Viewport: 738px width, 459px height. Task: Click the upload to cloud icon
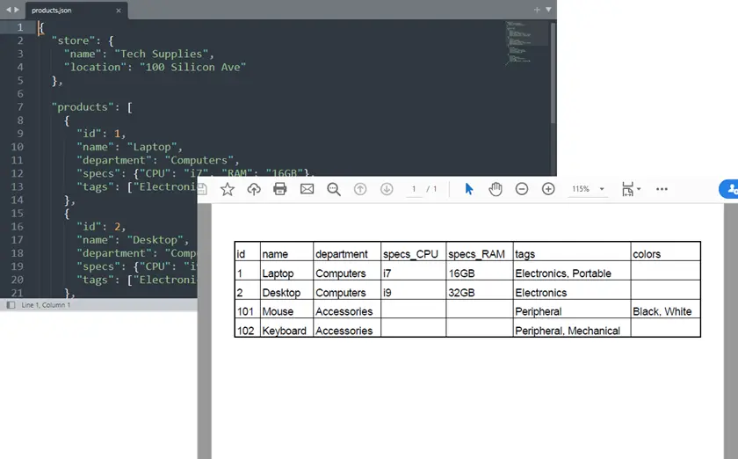(254, 189)
